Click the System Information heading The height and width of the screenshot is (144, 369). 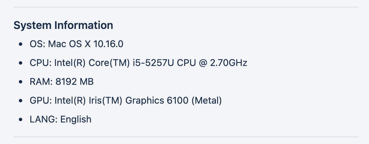tap(63, 25)
